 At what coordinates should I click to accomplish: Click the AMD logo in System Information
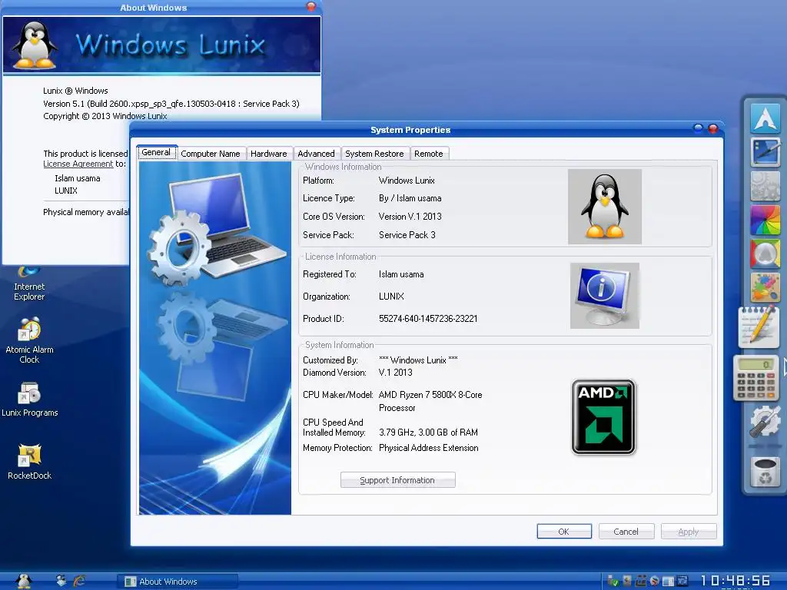[x=604, y=417]
